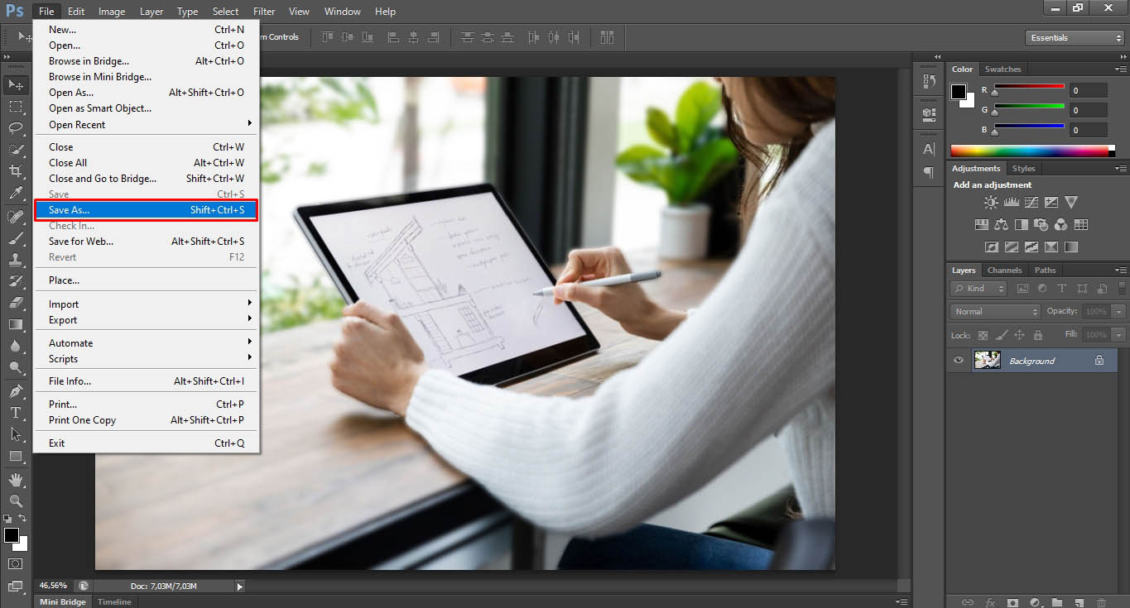This screenshot has width=1130, height=608.
Task: Open the Window menu
Action: coord(342,11)
